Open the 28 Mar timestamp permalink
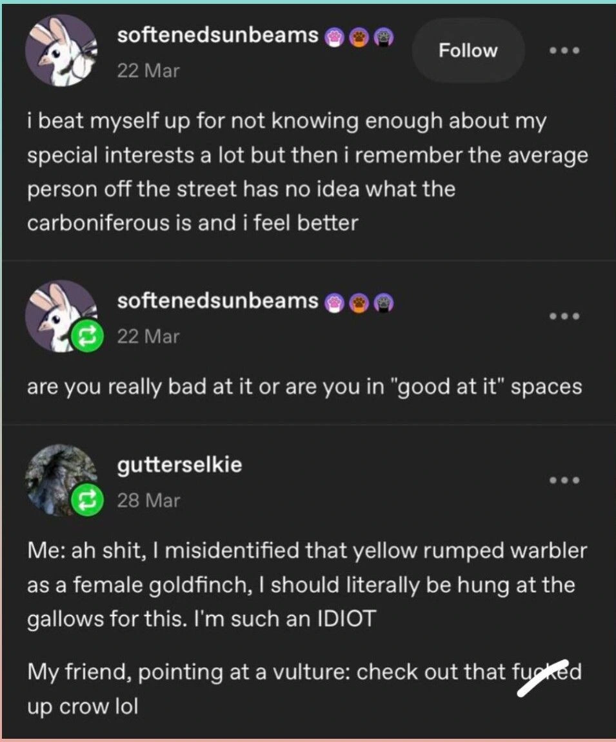Screen dimensions: 616x742 tap(148, 500)
